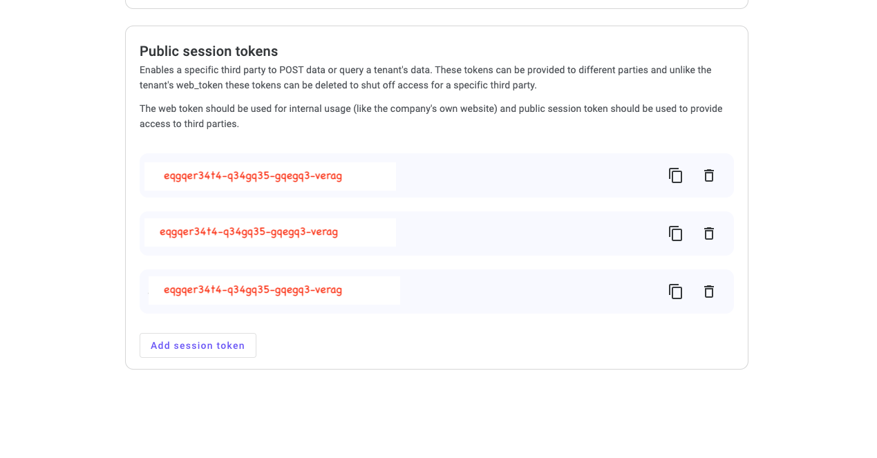Delete the middle session token

pyautogui.click(x=708, y=233)
